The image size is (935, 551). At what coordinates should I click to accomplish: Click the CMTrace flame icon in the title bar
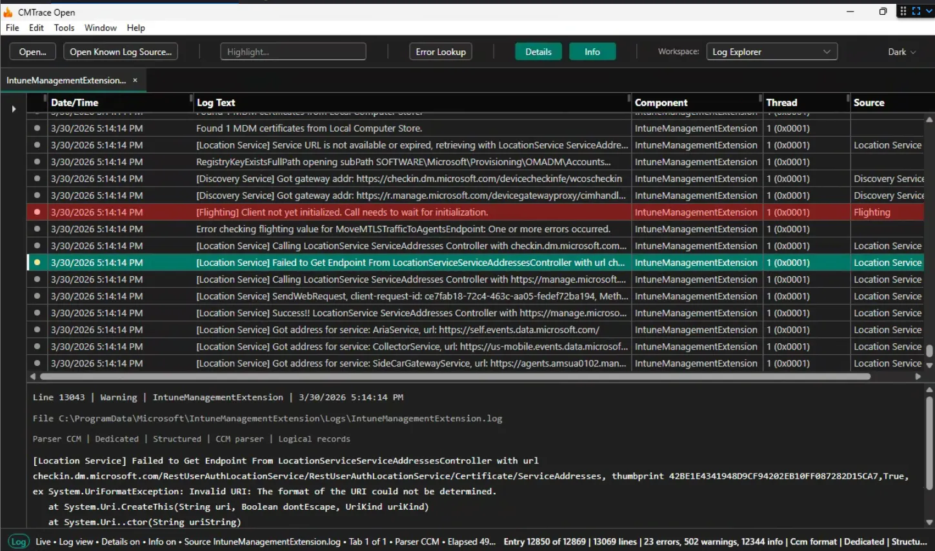[9, 12]
